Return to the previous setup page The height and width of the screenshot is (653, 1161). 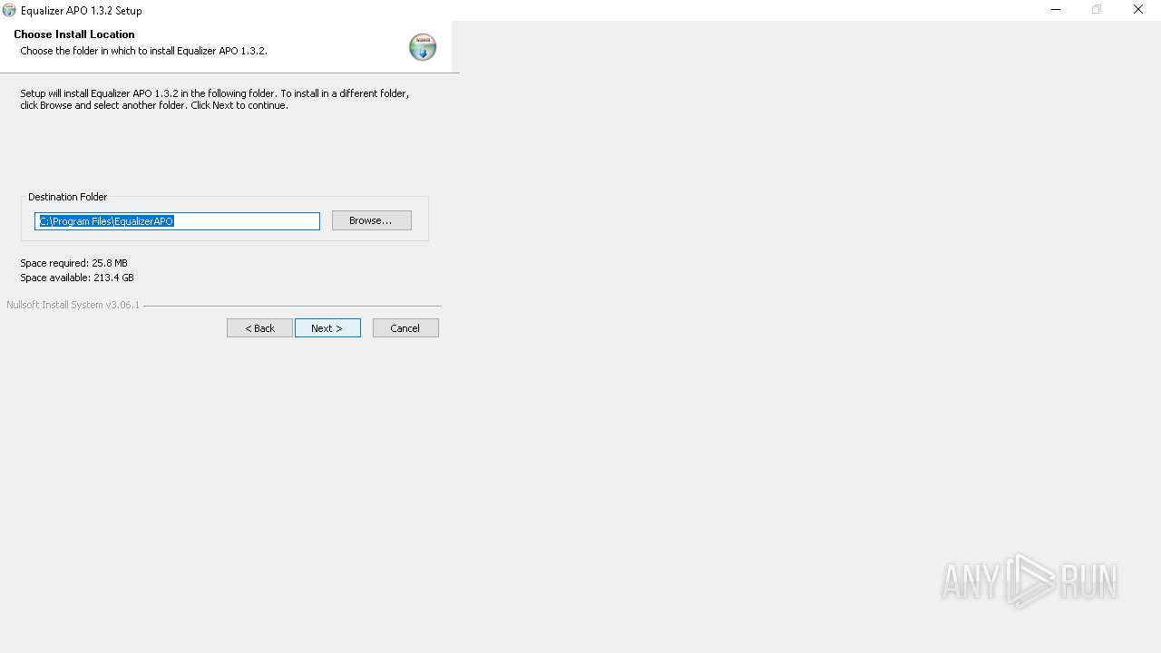click(259, 328)
